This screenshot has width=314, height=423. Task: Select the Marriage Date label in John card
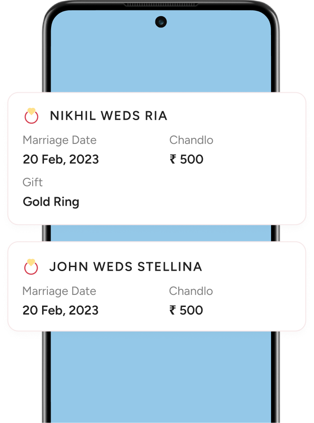coord(59,291)
